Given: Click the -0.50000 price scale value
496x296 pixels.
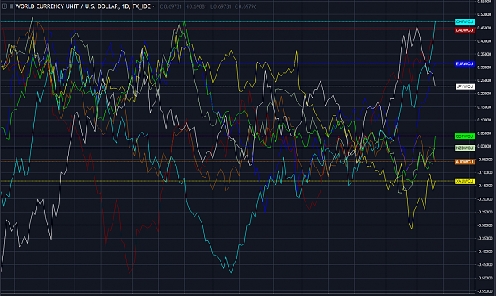Looking at the screenshot, I should point(484,278).
